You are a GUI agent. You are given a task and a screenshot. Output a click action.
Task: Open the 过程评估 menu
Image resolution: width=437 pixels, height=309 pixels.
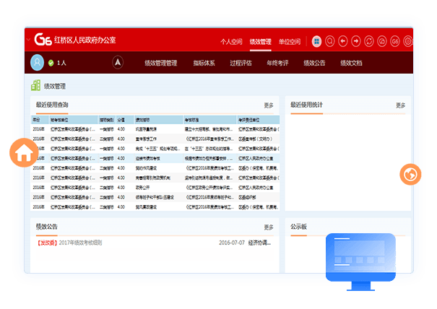[241, 63]
